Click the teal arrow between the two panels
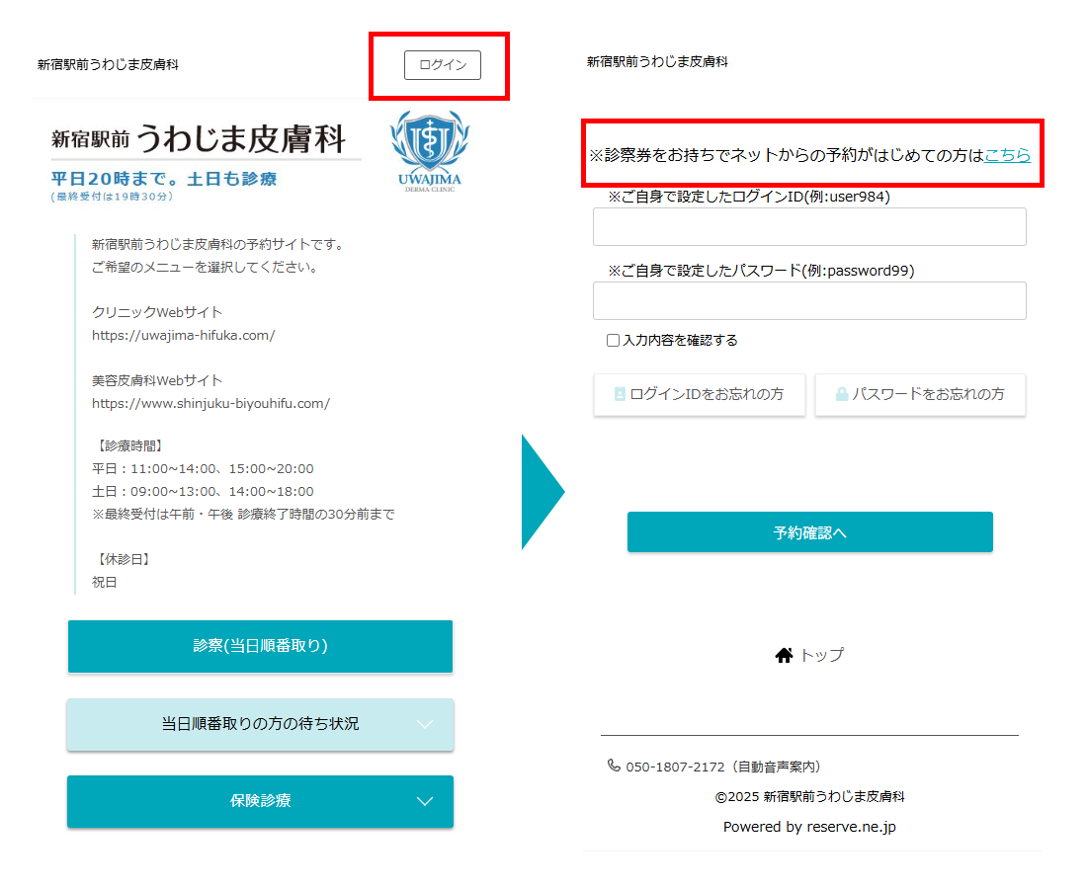1087x889 pixels. [x=541, y=491]
